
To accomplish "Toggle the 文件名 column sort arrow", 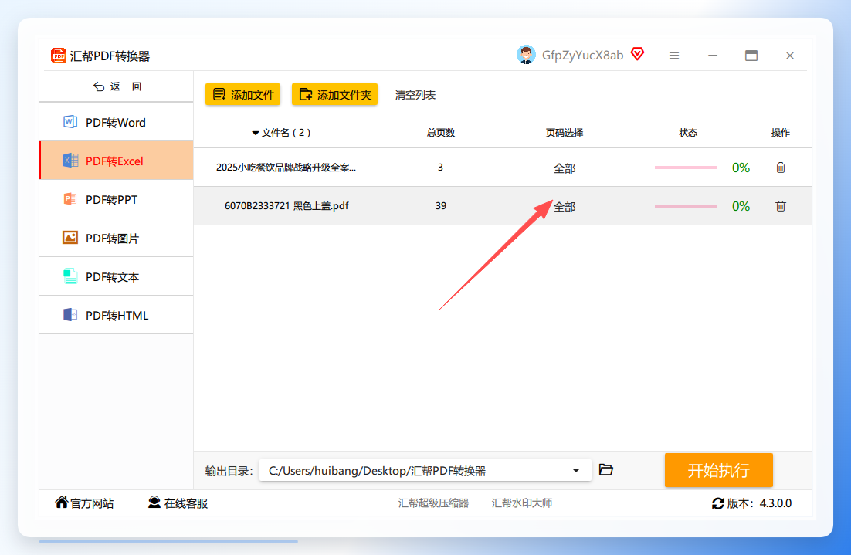I will (x=255, y=133).
